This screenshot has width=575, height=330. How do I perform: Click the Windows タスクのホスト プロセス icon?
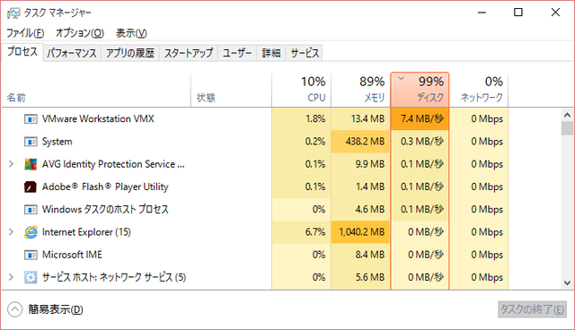pyautogui.click(x=31, y=210)
